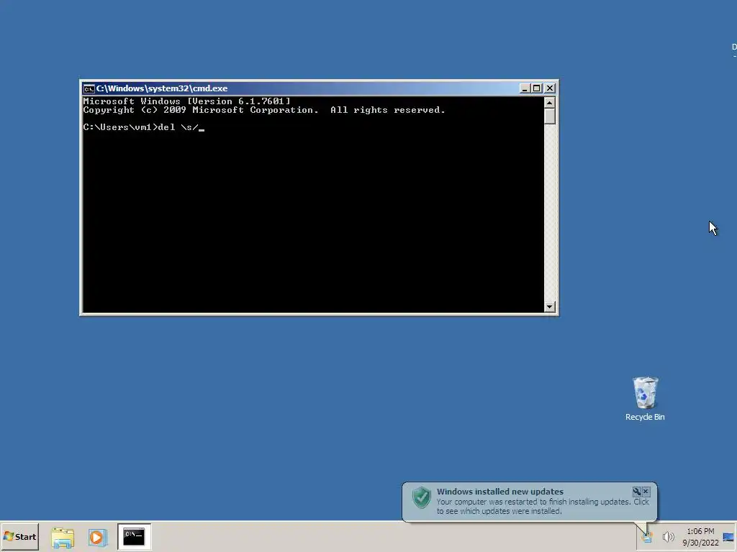This screenshot has width=737, height=552.
Task: Launch Windows Media Player from the taskbar
Action: (97, 537)
